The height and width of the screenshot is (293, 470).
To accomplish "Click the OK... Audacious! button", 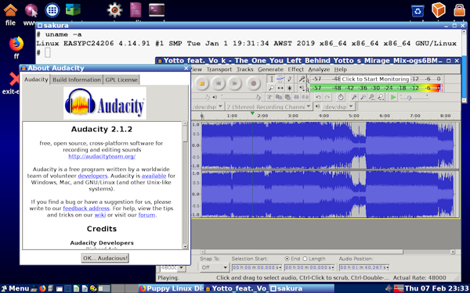I will [105, 258].
